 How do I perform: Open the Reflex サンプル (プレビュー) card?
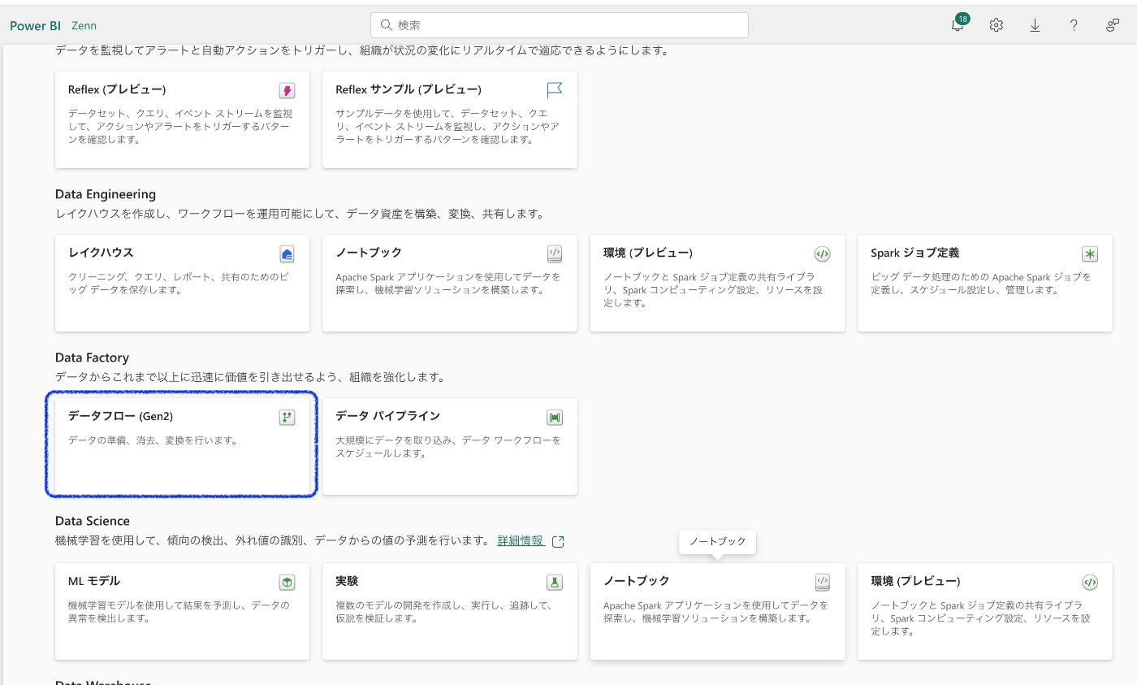click(450, 120)
